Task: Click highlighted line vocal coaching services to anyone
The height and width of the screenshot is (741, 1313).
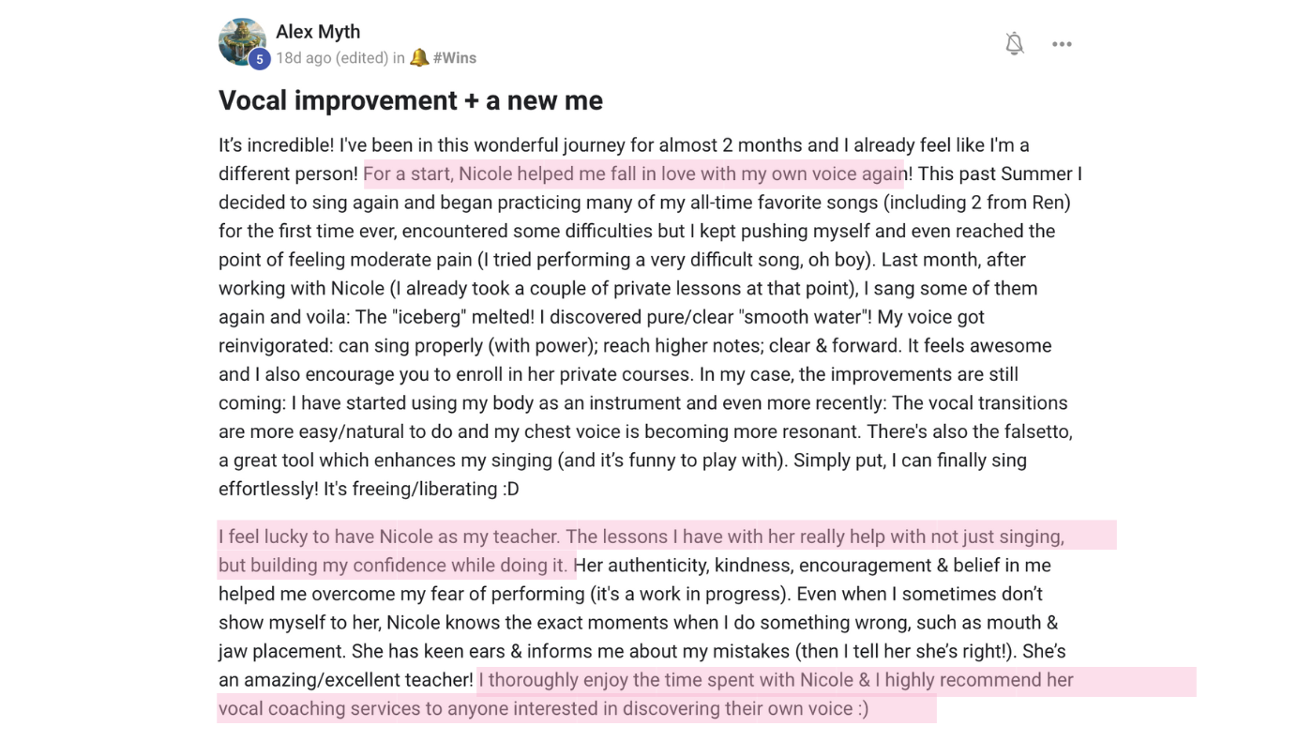Action: point(543,708)
